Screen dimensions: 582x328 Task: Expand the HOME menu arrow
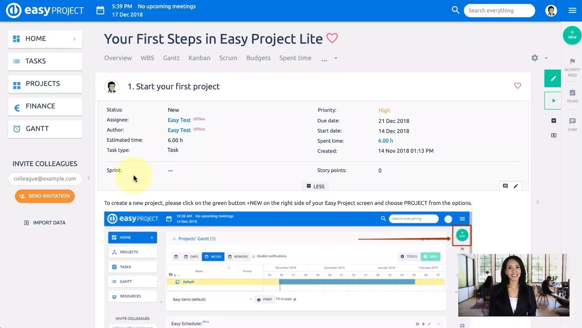point(75,39)
